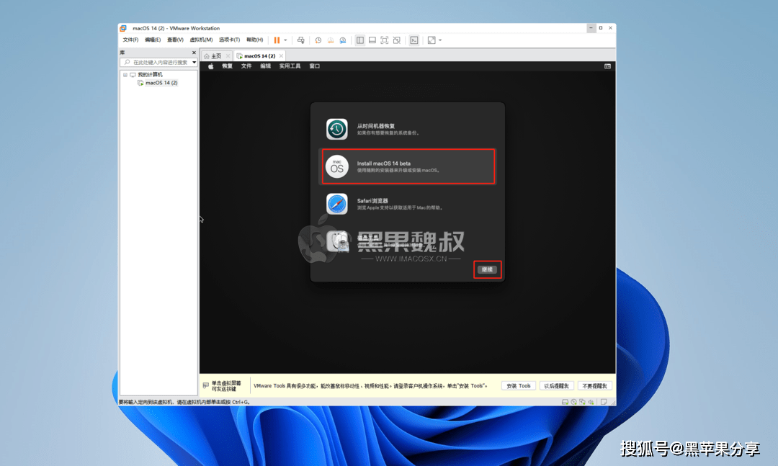Viewport: 778px width, 466px height.
Task: Click the 以后提醒我 button
Action: pyautogui.click(x=557, y=386)
